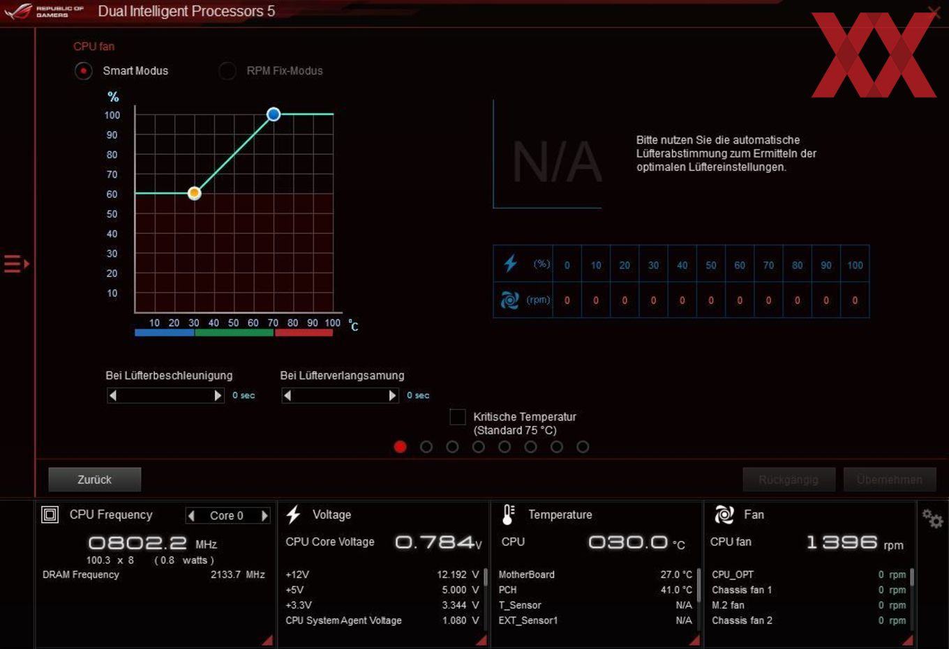949x649 pixels.
Task: Click the Fan panel icon
Action: 724,514
